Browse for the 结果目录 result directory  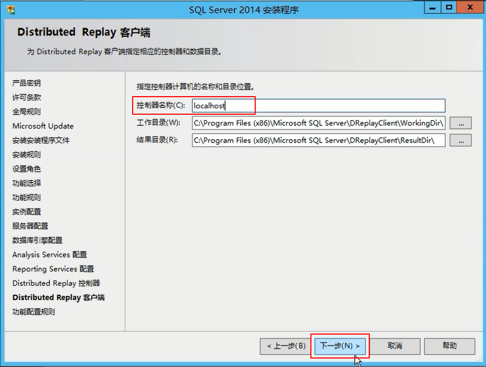461,140
